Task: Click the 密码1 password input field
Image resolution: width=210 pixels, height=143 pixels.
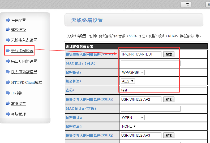Action: [x=163, y=90]
